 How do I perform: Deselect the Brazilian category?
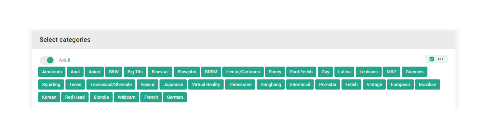tap(427, 85)
